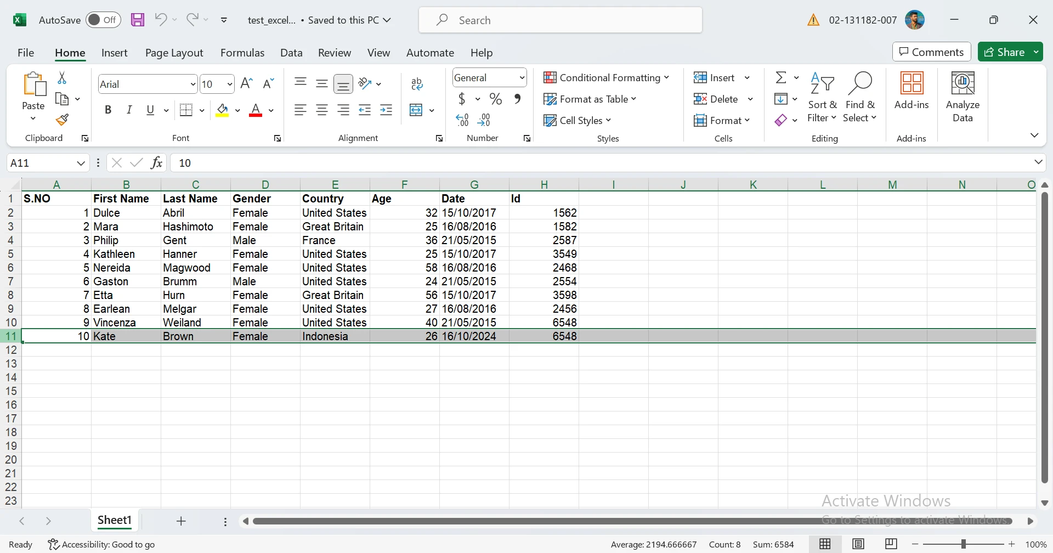Open the Page Layout tab

(174, 53)
